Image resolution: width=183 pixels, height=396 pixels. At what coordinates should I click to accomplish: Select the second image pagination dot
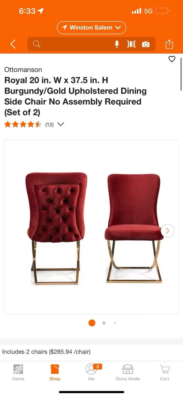click(x=104, y=323)
